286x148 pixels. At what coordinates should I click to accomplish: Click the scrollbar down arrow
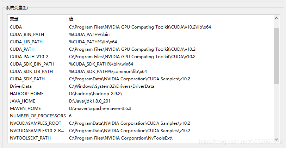[276, 139]
